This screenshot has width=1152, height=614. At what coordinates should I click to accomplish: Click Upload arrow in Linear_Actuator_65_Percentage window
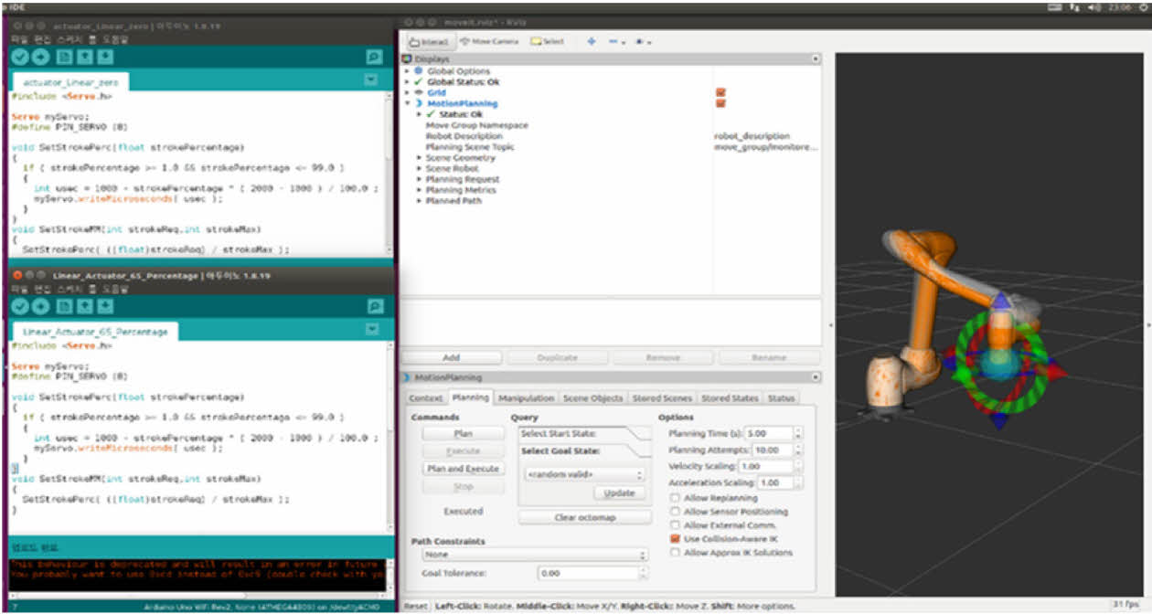coord(41,307)
